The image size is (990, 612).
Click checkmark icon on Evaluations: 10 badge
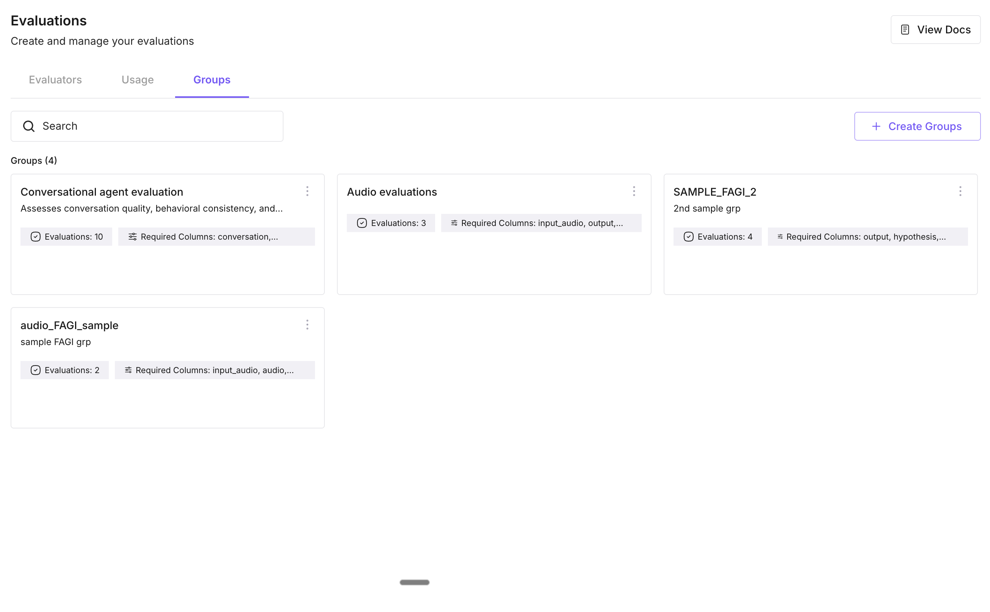[35, 236]
